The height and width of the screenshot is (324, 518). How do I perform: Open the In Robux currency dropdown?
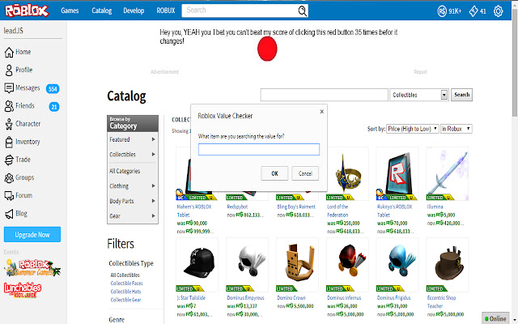(456, 129)
